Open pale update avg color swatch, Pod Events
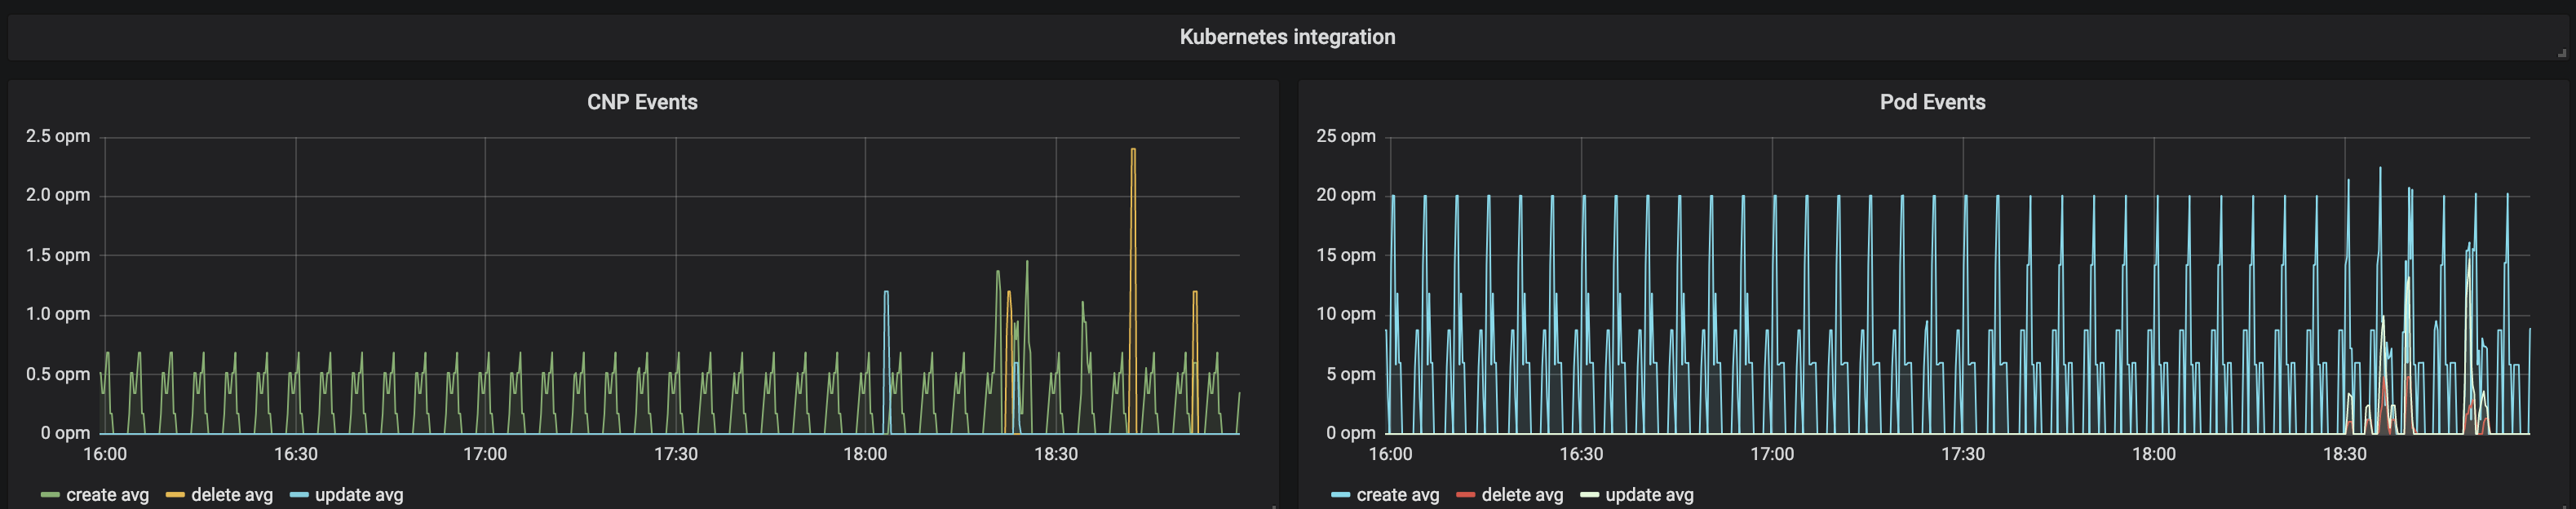 pos(1589,495)
